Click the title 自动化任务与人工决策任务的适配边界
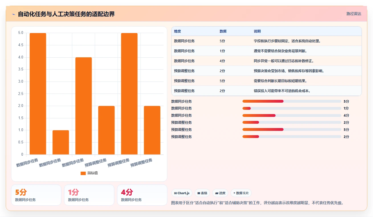This screenshot has width=373, height=217. [x=66, y=14]
